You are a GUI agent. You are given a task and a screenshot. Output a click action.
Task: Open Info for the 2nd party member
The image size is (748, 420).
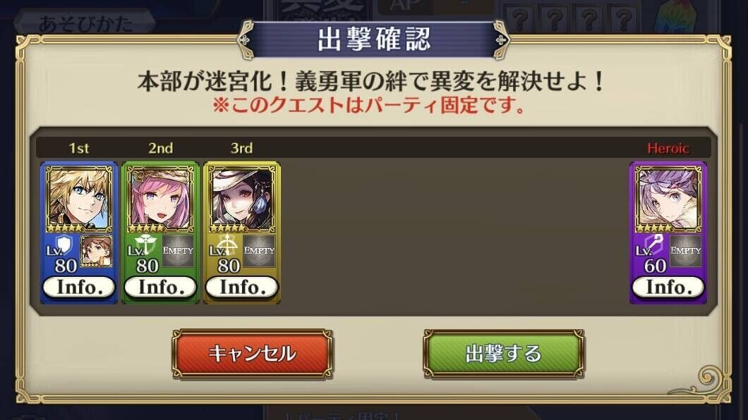(160, 287)
